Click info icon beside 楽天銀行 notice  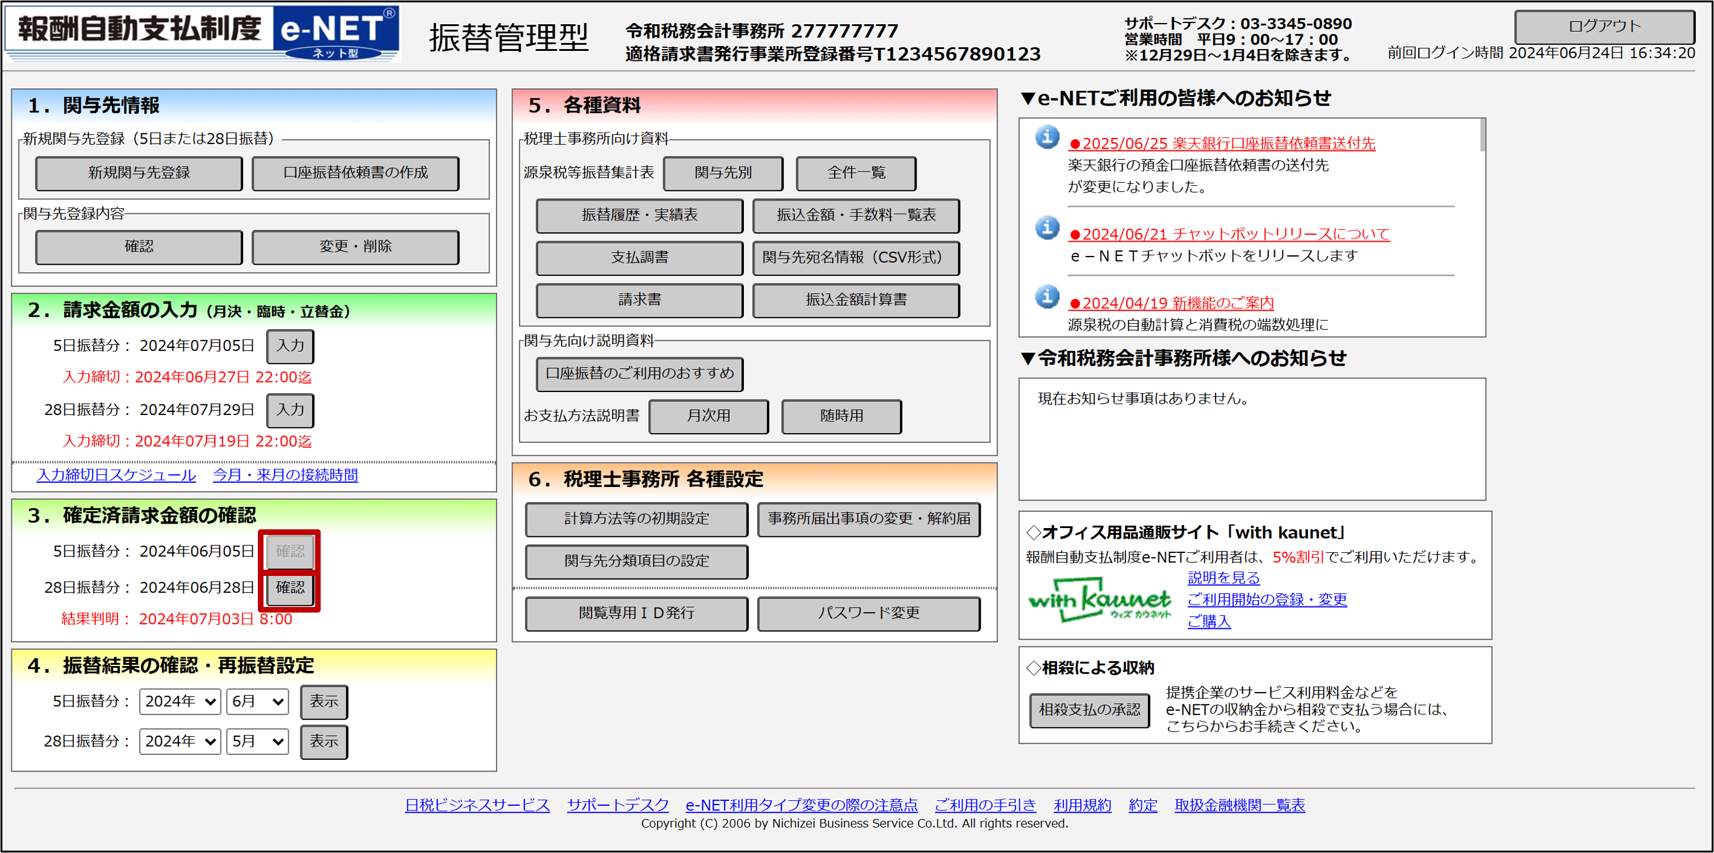[1047, 137]
